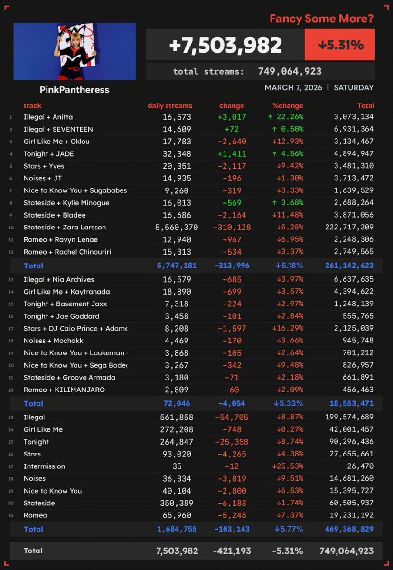Viewport: 393px width, 570px height.
Task: Select the 'Noises + JT' track
Action: (42, 179)
